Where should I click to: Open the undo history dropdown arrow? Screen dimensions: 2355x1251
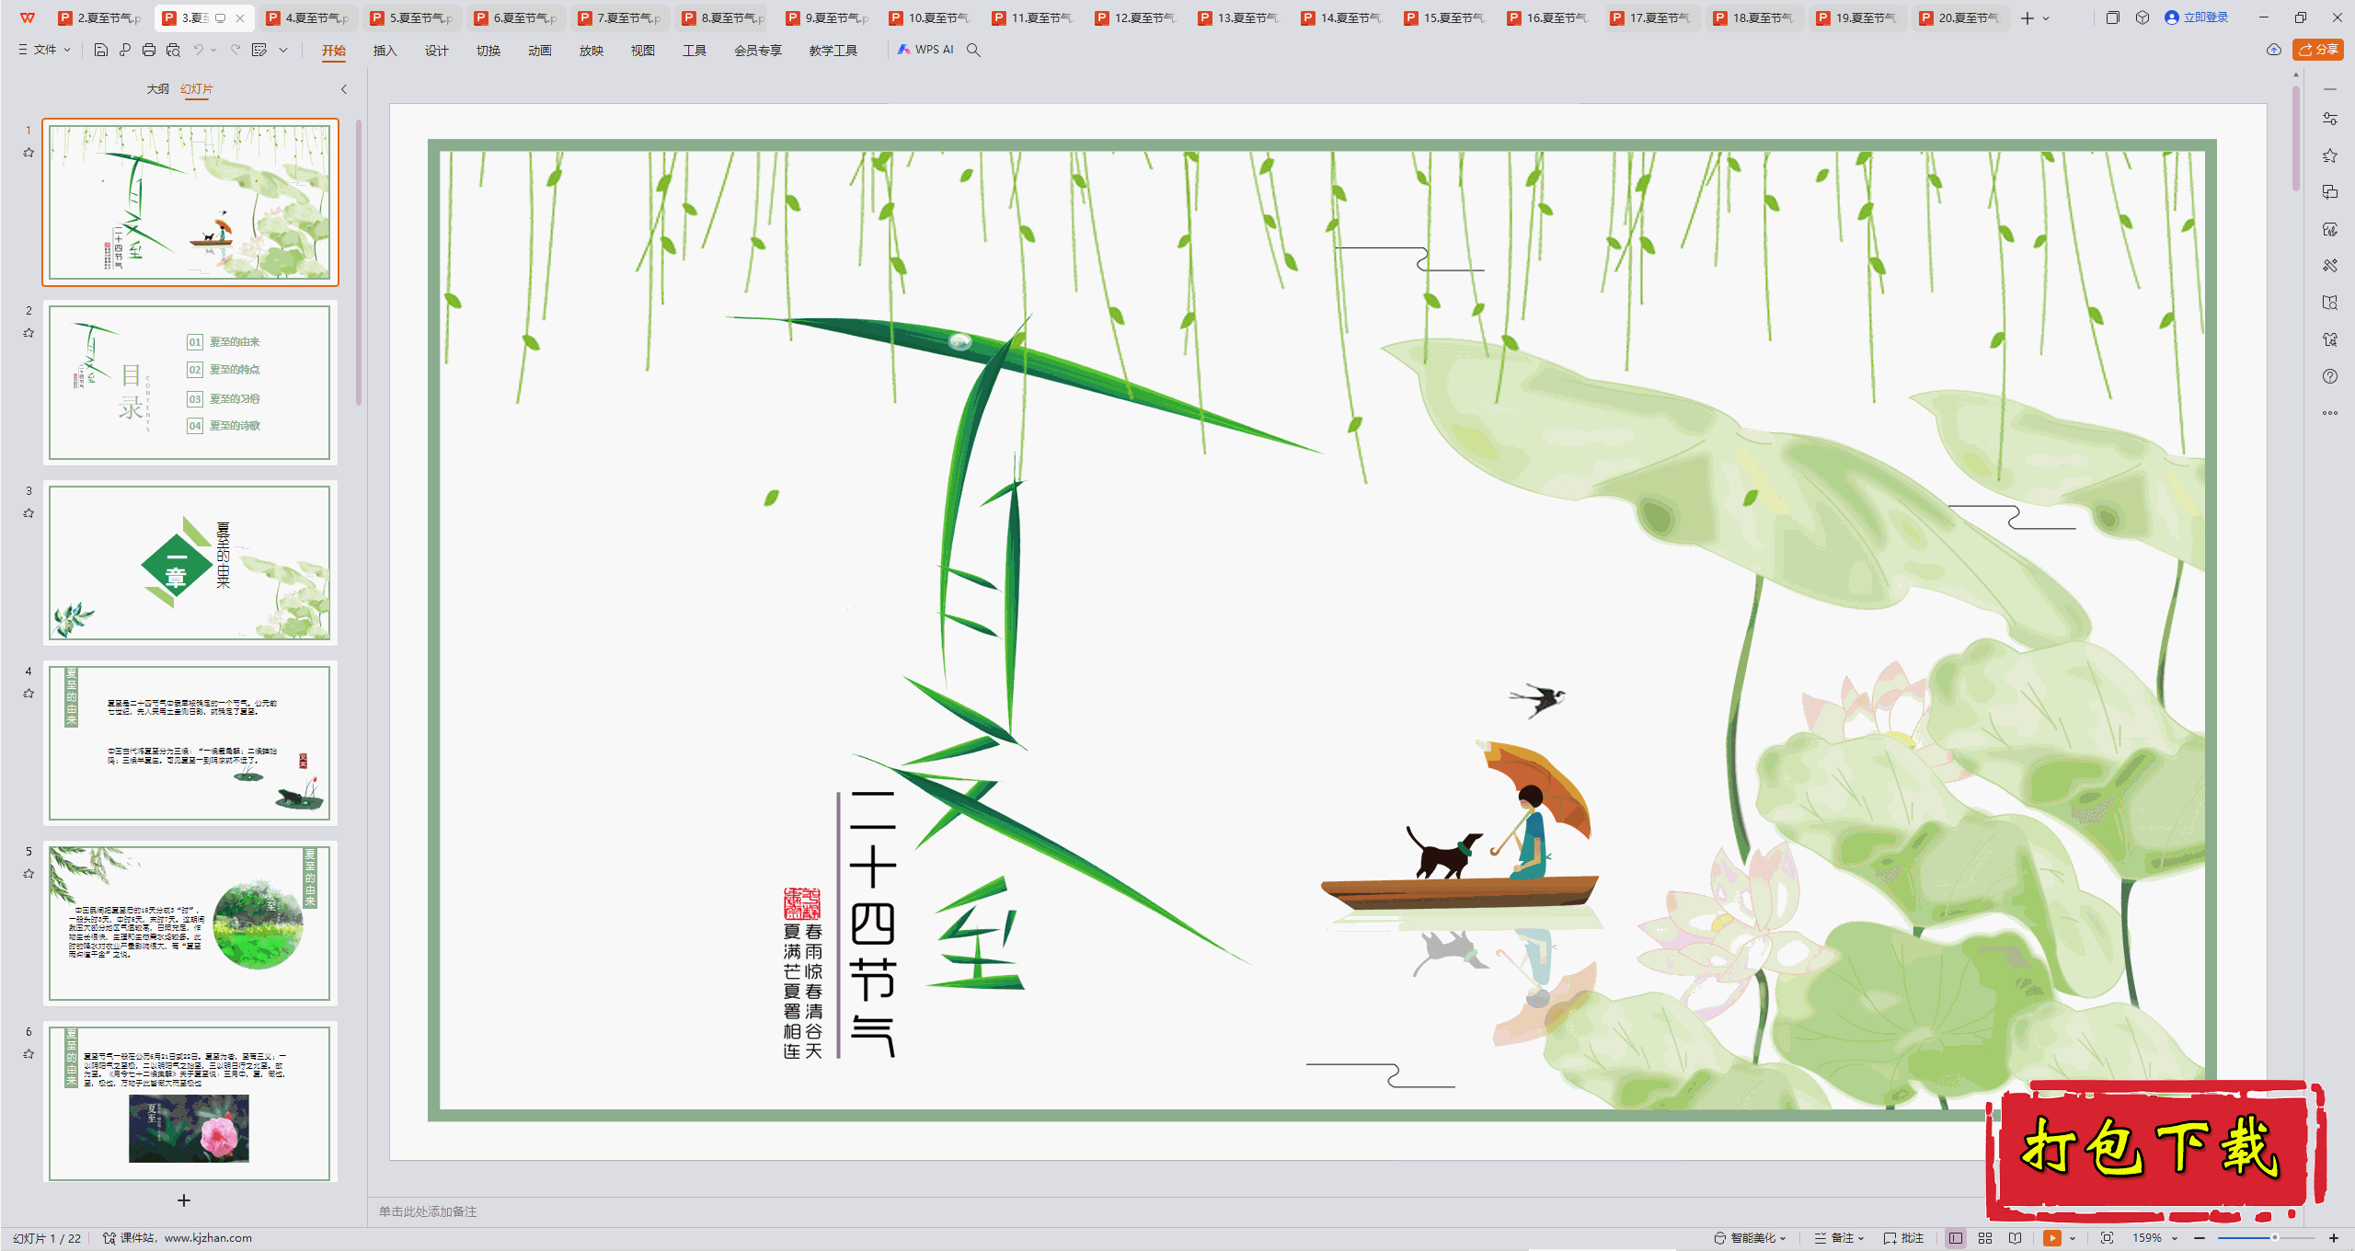point(213,50)
